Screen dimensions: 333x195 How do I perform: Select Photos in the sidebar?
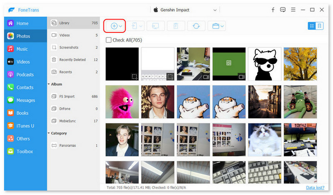(25, 36)
